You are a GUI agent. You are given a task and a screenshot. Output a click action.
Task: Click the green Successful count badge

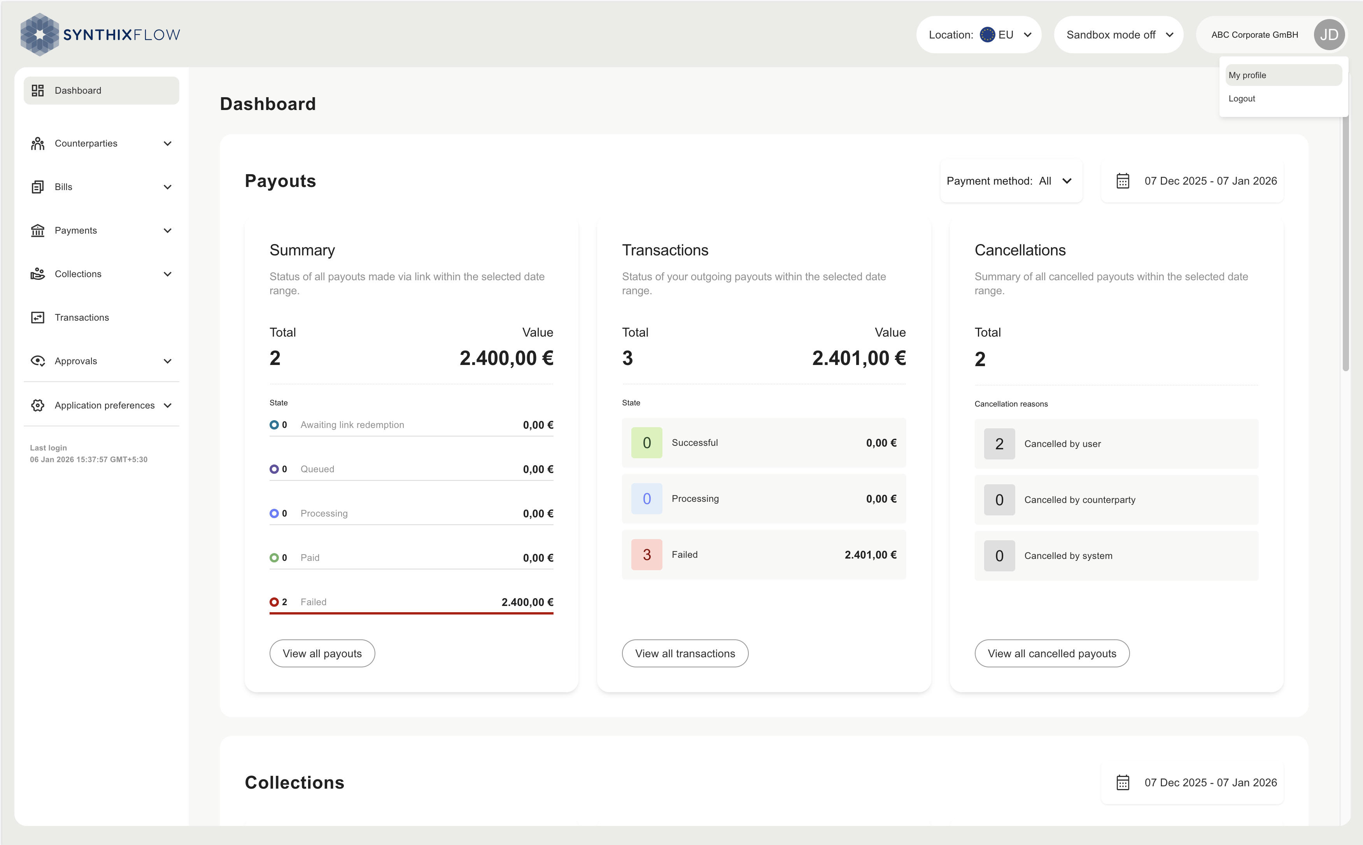pyautogui.click(x=646, y=443)
